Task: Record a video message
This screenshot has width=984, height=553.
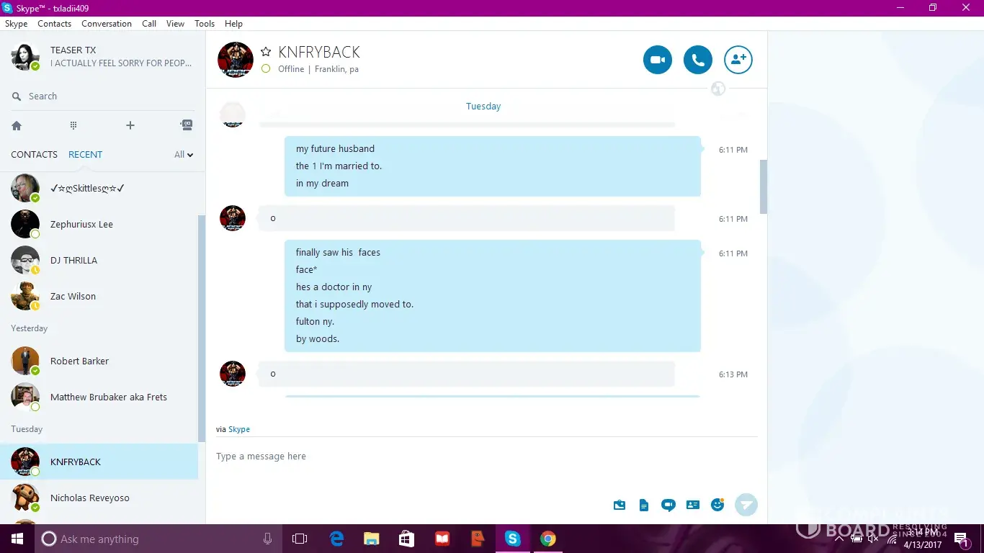Action: coord(668,505)
